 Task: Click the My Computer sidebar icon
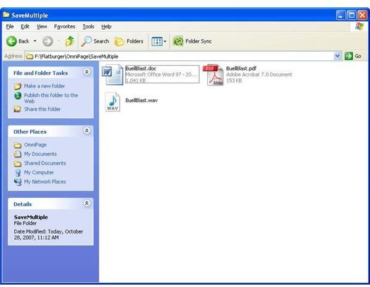click(x=18, y=172)
